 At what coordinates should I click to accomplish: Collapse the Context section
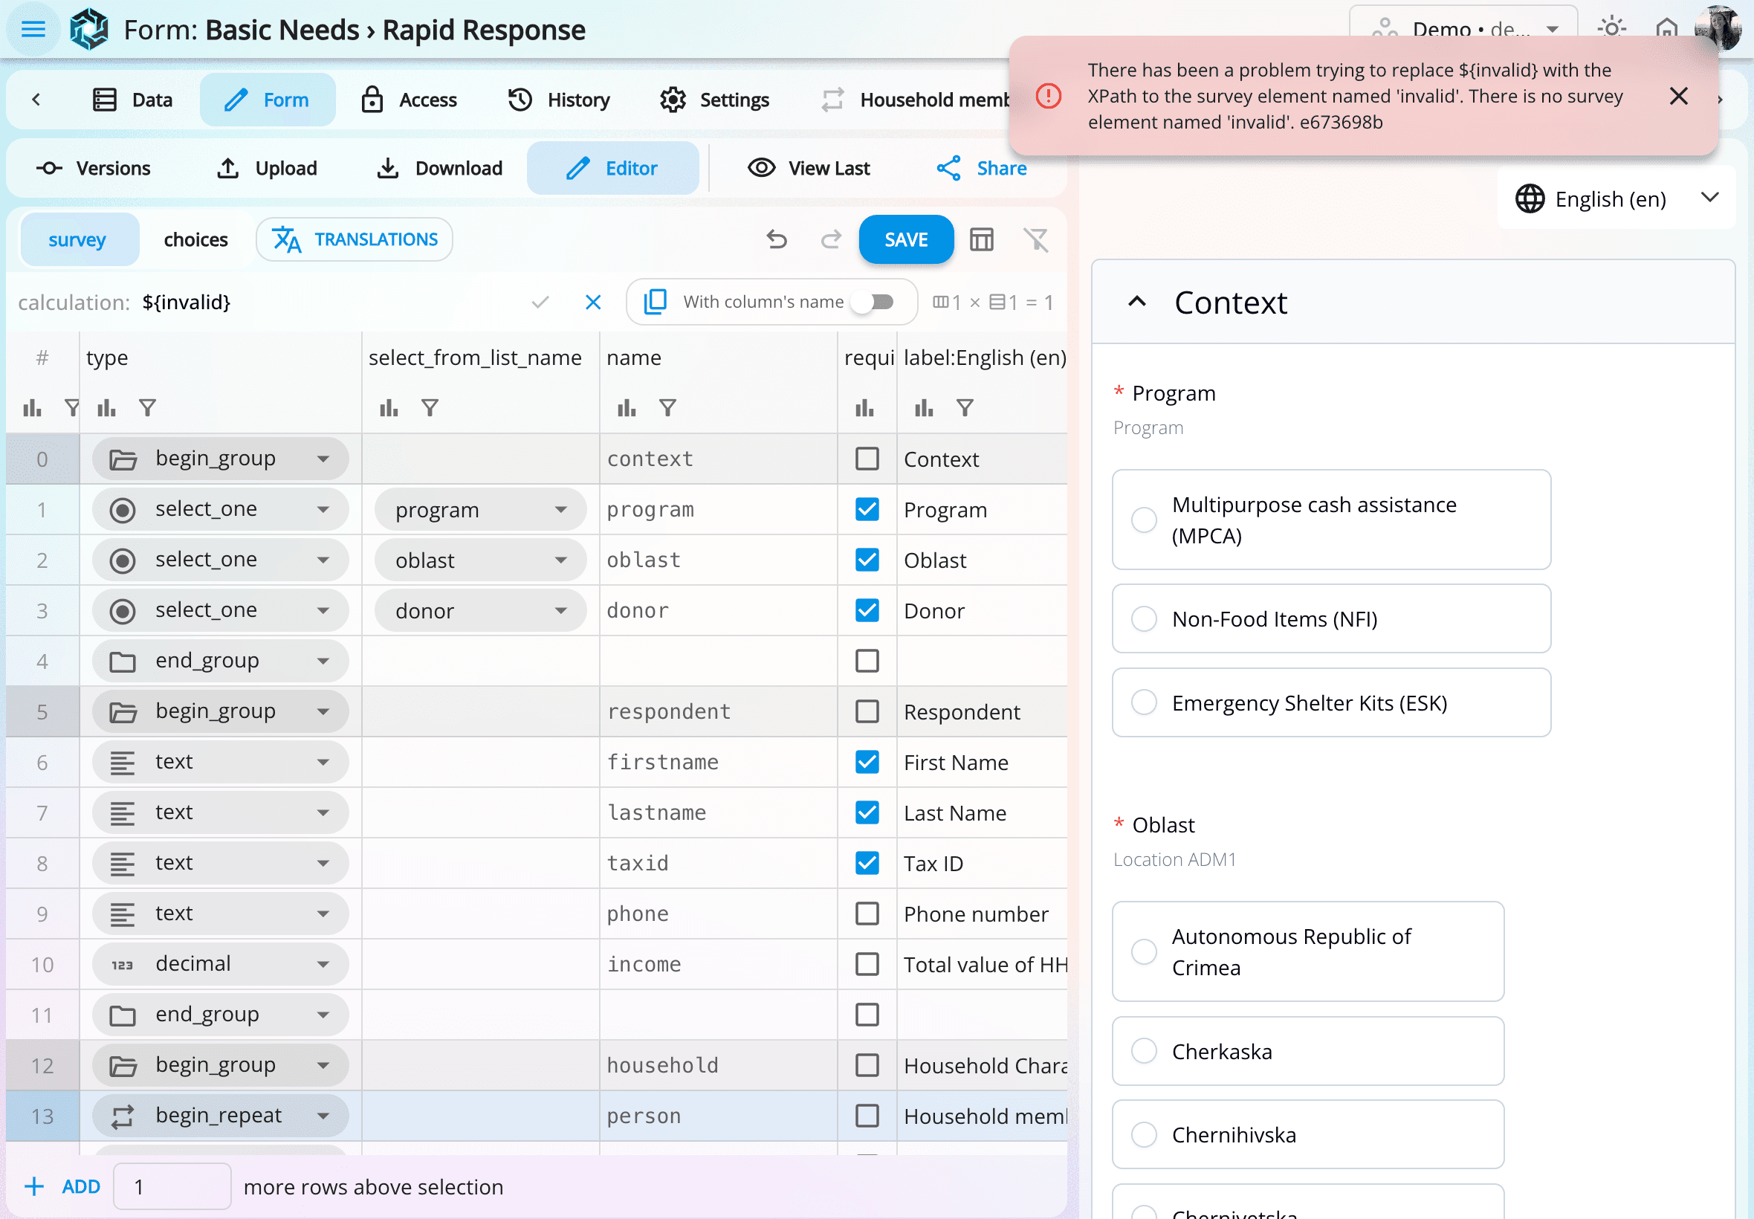click(x=1136, y=301)
